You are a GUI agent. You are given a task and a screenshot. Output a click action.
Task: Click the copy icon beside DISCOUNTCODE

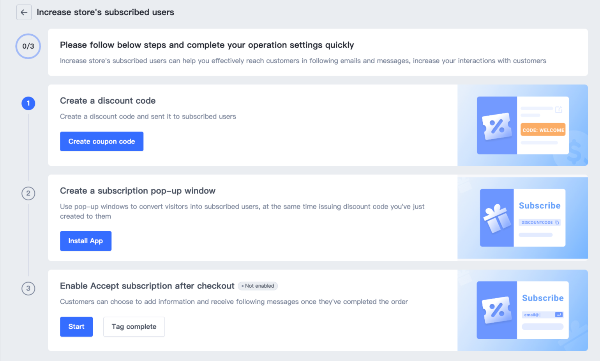[557, 223]
